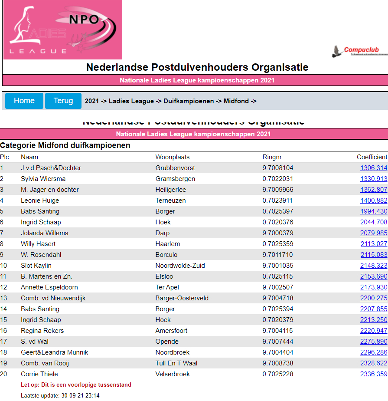This screenshot has height=401, width=388.
Task: Click the town Heiligerlee
Action: coord(171,190)
